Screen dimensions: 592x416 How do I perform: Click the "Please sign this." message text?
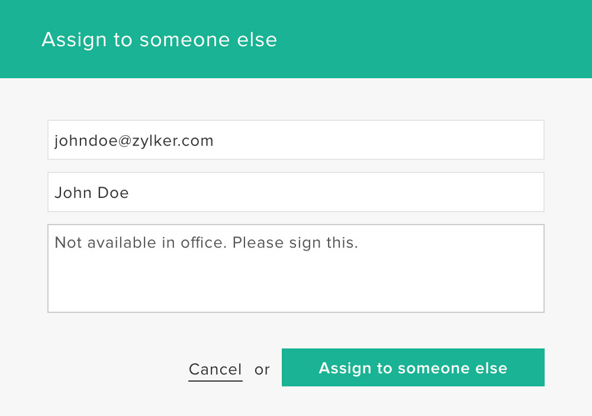pos(295,243)
